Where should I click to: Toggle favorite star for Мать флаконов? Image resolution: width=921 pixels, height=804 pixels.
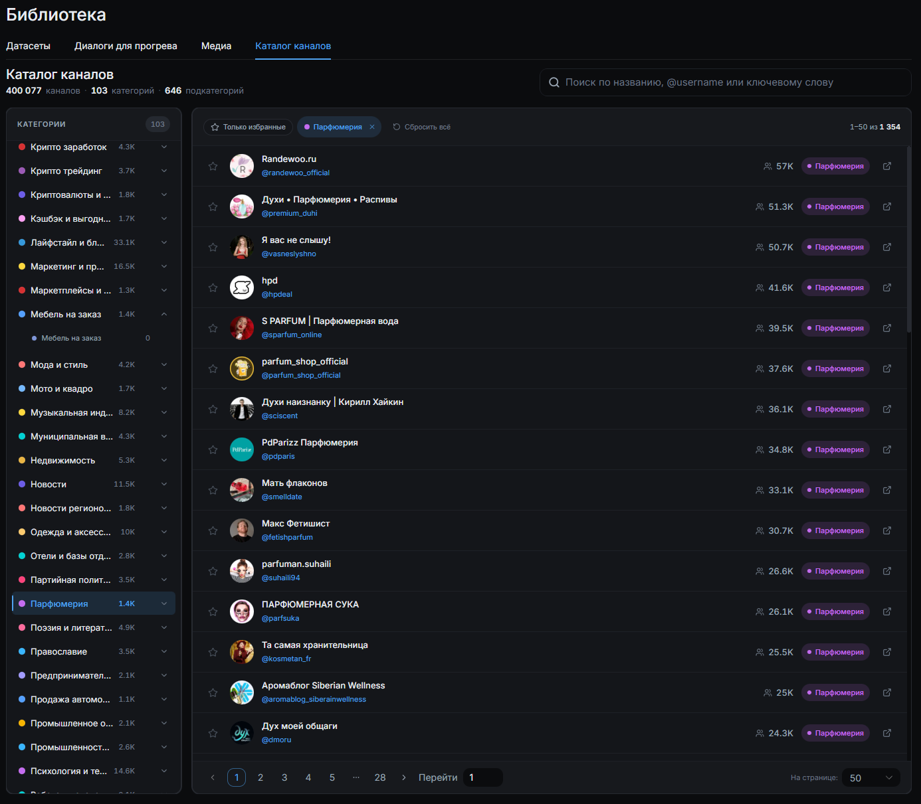tap(213, 490)
